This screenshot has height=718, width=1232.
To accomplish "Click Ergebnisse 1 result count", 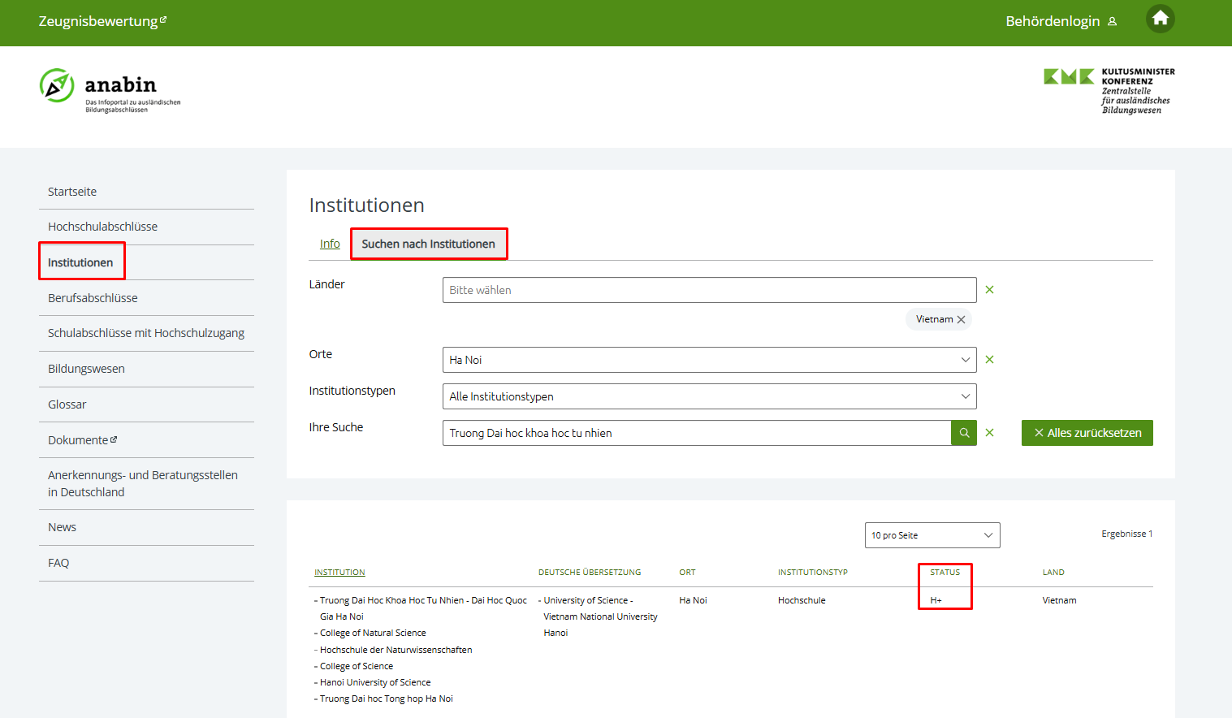I will [x=1126, y=534].
